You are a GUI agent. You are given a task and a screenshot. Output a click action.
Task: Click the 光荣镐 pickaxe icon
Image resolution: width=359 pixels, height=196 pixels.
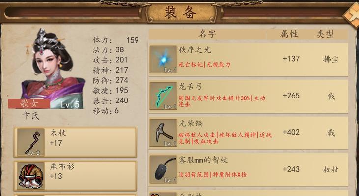(x=163, y=133)
